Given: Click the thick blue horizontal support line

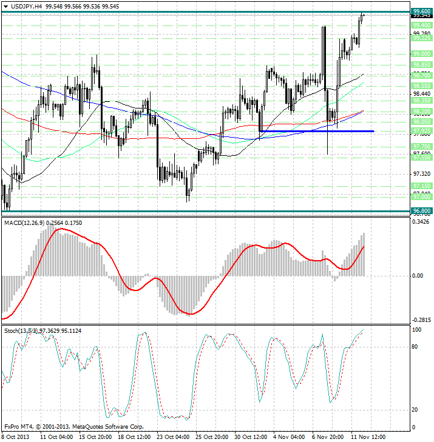Looking at the screenshot, I should [316, 131].
